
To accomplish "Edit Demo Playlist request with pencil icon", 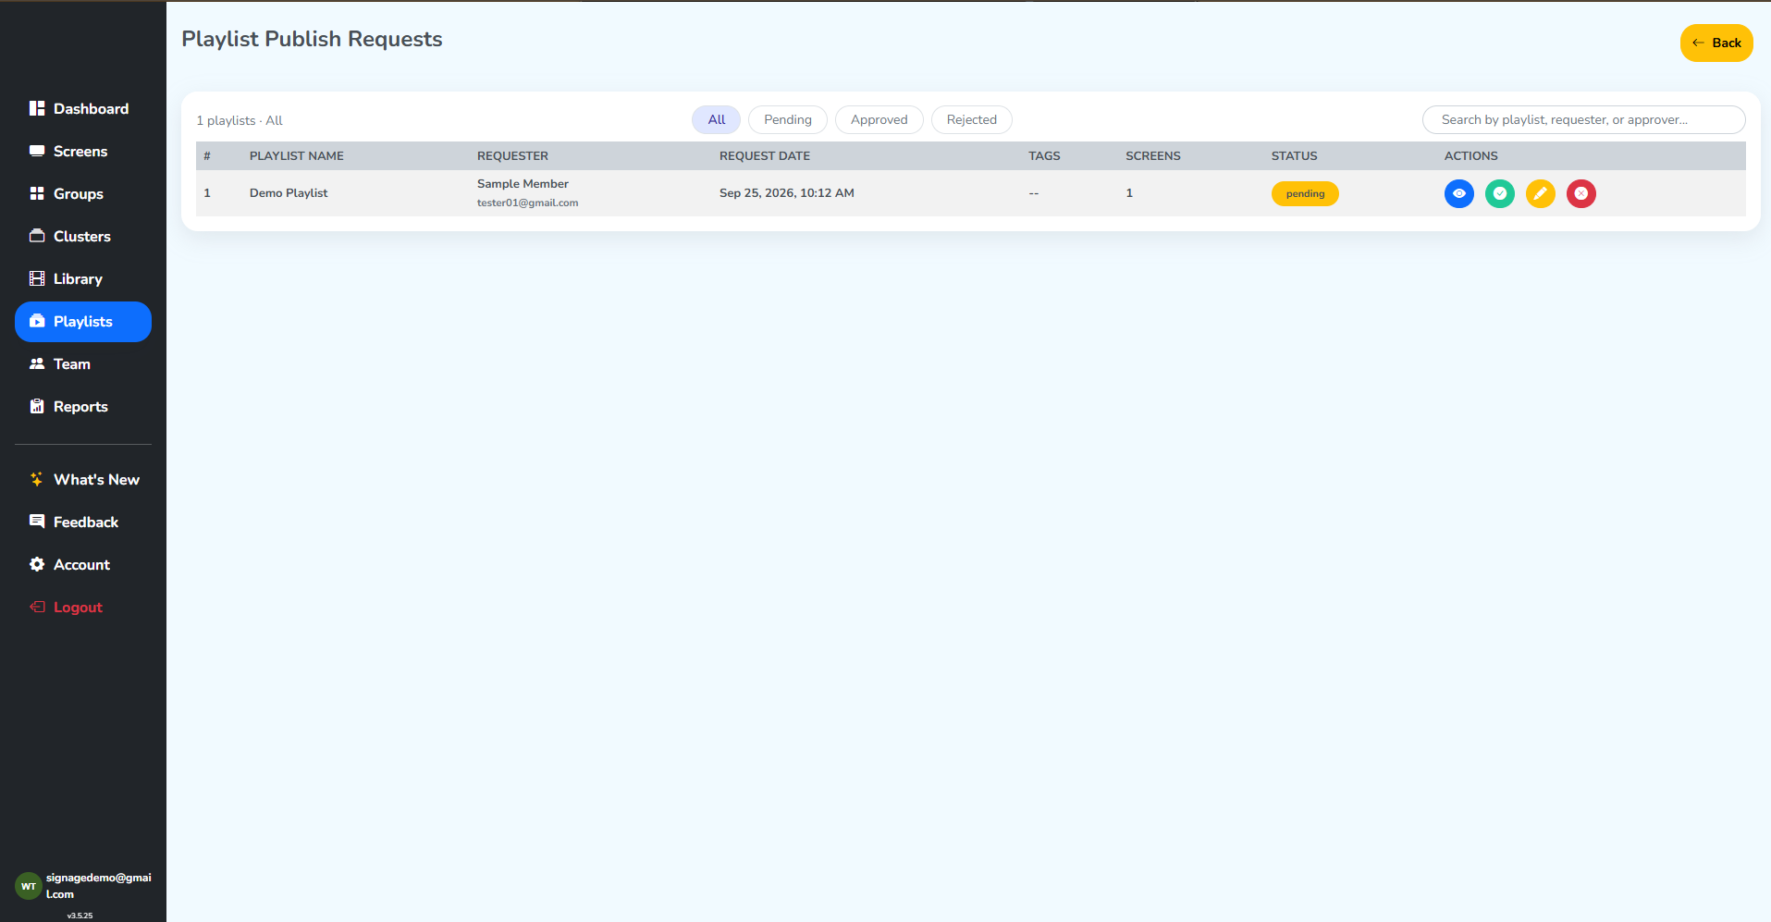I will tap(1541, 193).
